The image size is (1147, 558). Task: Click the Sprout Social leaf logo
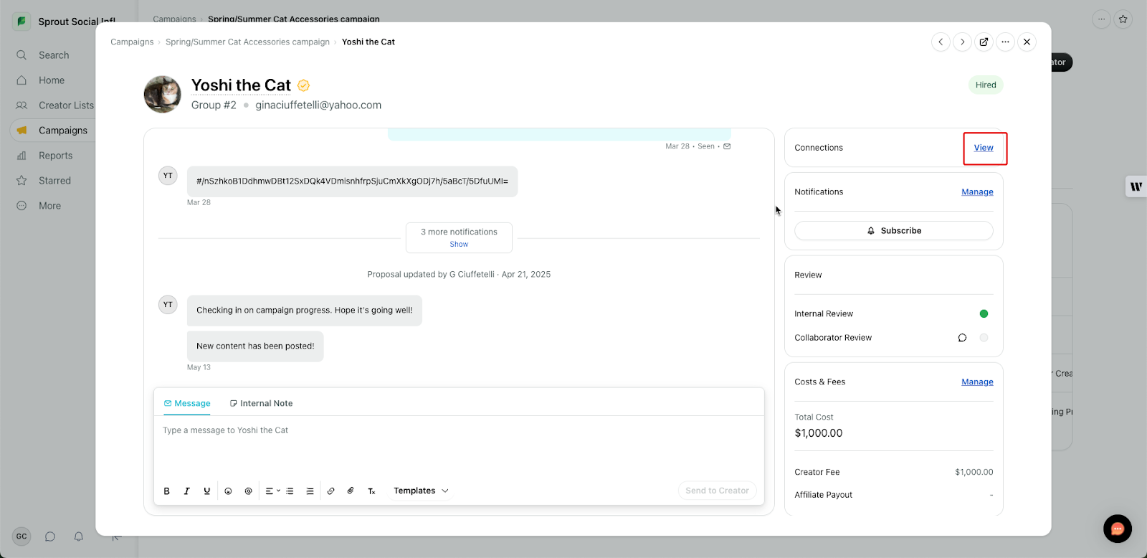pyautogui.click(x=22, y=22)
